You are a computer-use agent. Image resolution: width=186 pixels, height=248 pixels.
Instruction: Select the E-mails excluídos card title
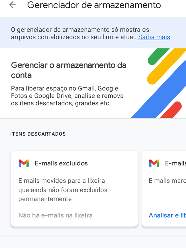pos(61,163)
